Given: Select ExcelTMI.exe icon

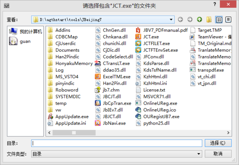Looking at the screenshot, I should point(98,77).
